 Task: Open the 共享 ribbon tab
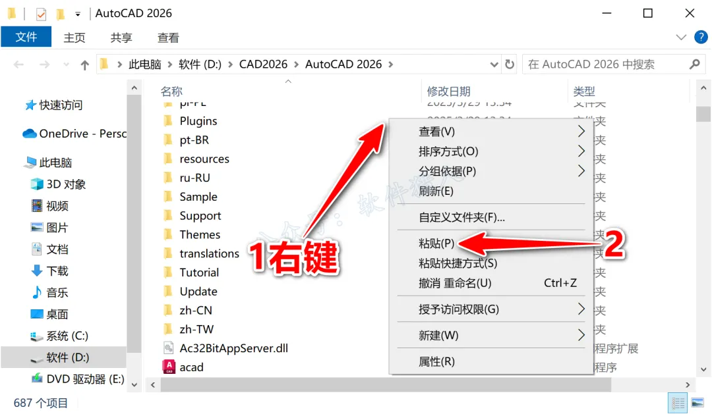(121, 38)
